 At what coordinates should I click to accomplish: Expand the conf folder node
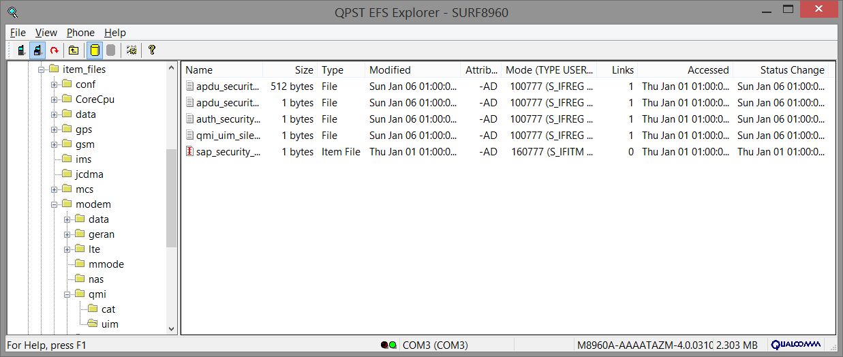54,84
